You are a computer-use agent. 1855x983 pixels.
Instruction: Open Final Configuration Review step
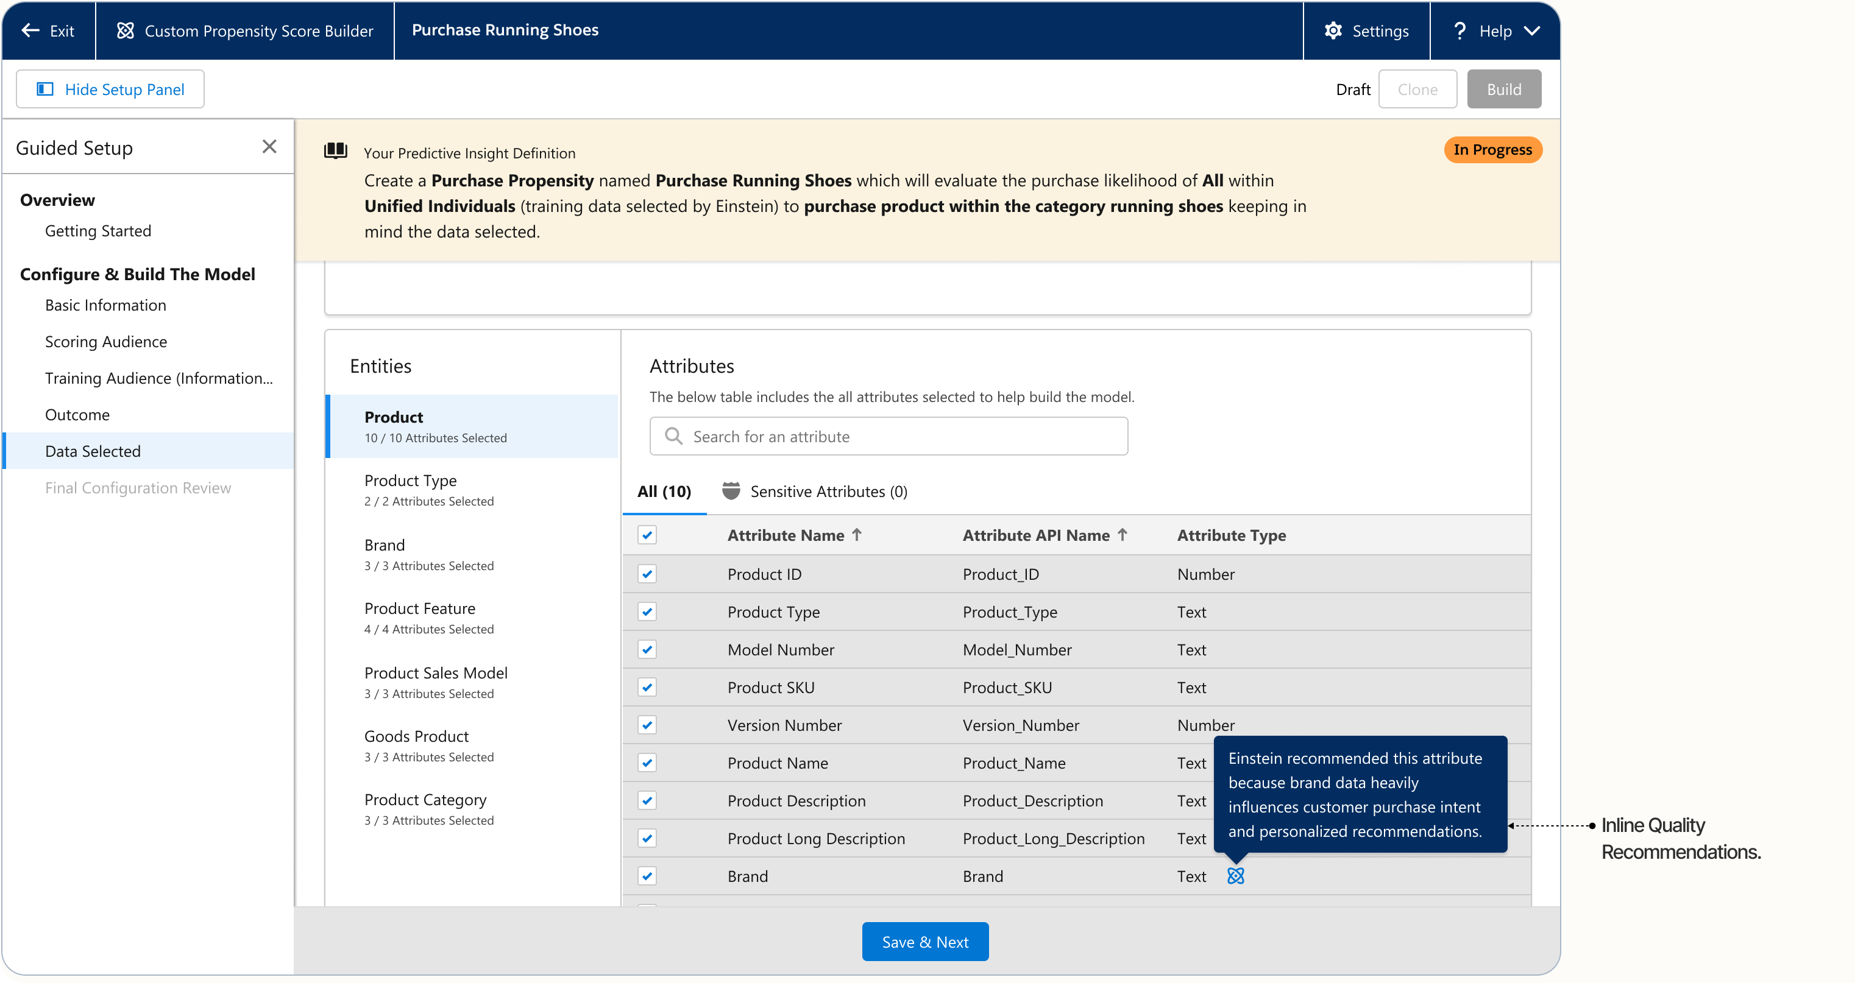click(138, 488)
